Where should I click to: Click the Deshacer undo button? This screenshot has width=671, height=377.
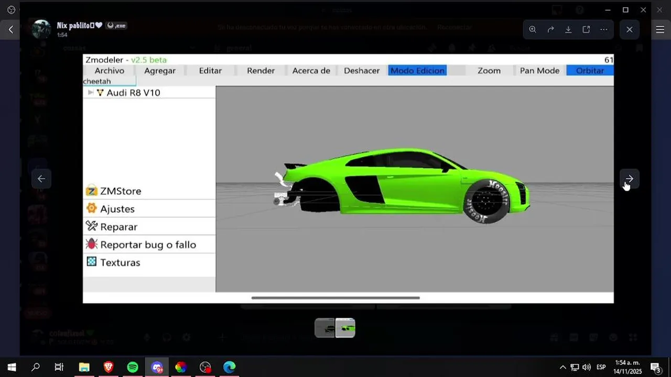click(x=362, y=71)
